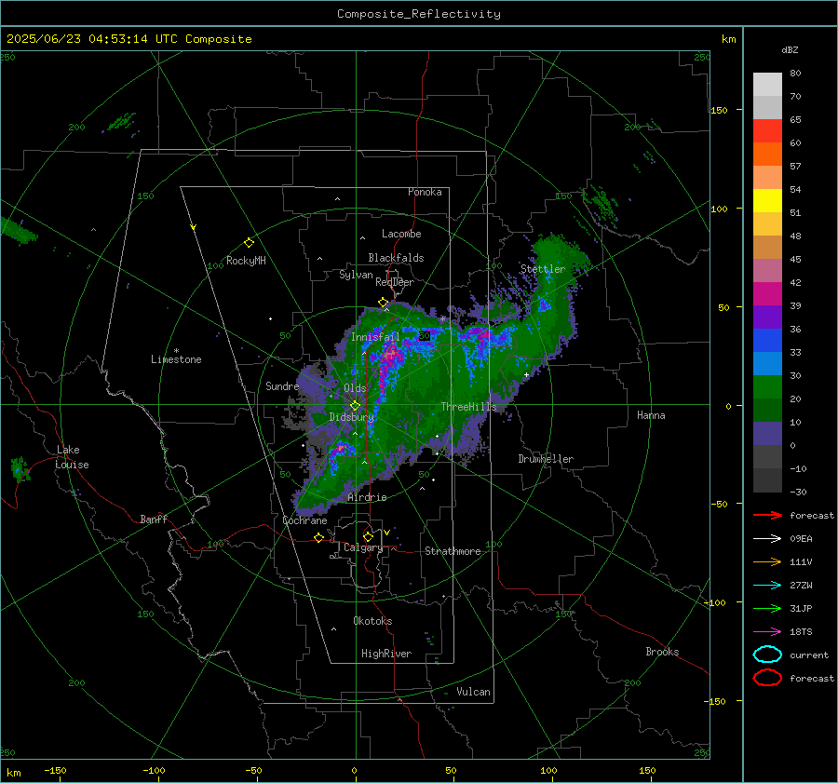The image size is (838, 783).
Task: Click the Stettler label
Action: [543, 269]
